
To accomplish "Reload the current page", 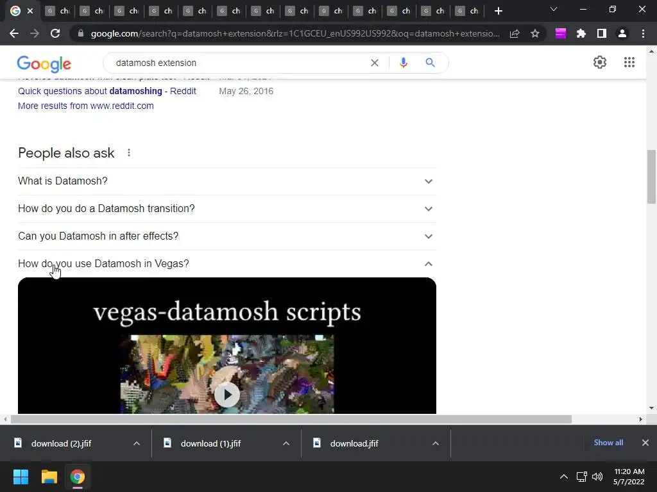I will click(x=55, y=33).
